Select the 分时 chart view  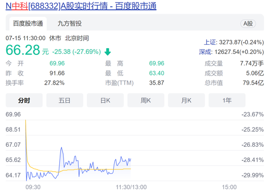click(24, 100)
